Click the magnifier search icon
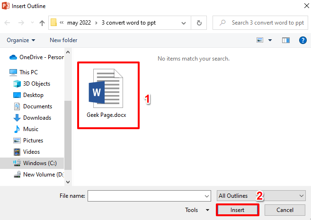 pyautogui.click(x=222, y=23)
